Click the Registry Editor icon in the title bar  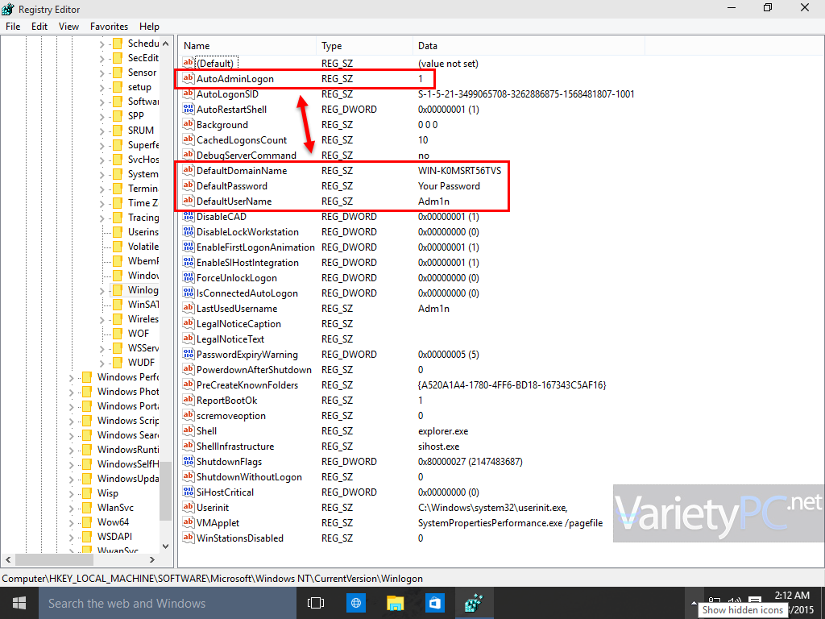(8, 9)
